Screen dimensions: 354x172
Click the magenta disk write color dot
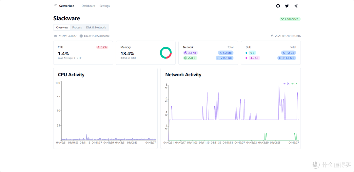click(x=246, y=58)
